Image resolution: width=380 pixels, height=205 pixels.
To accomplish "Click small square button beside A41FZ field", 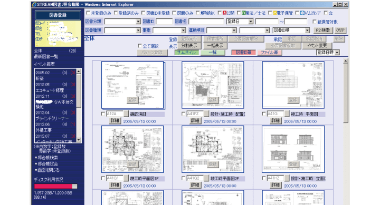I will (206, 114).
